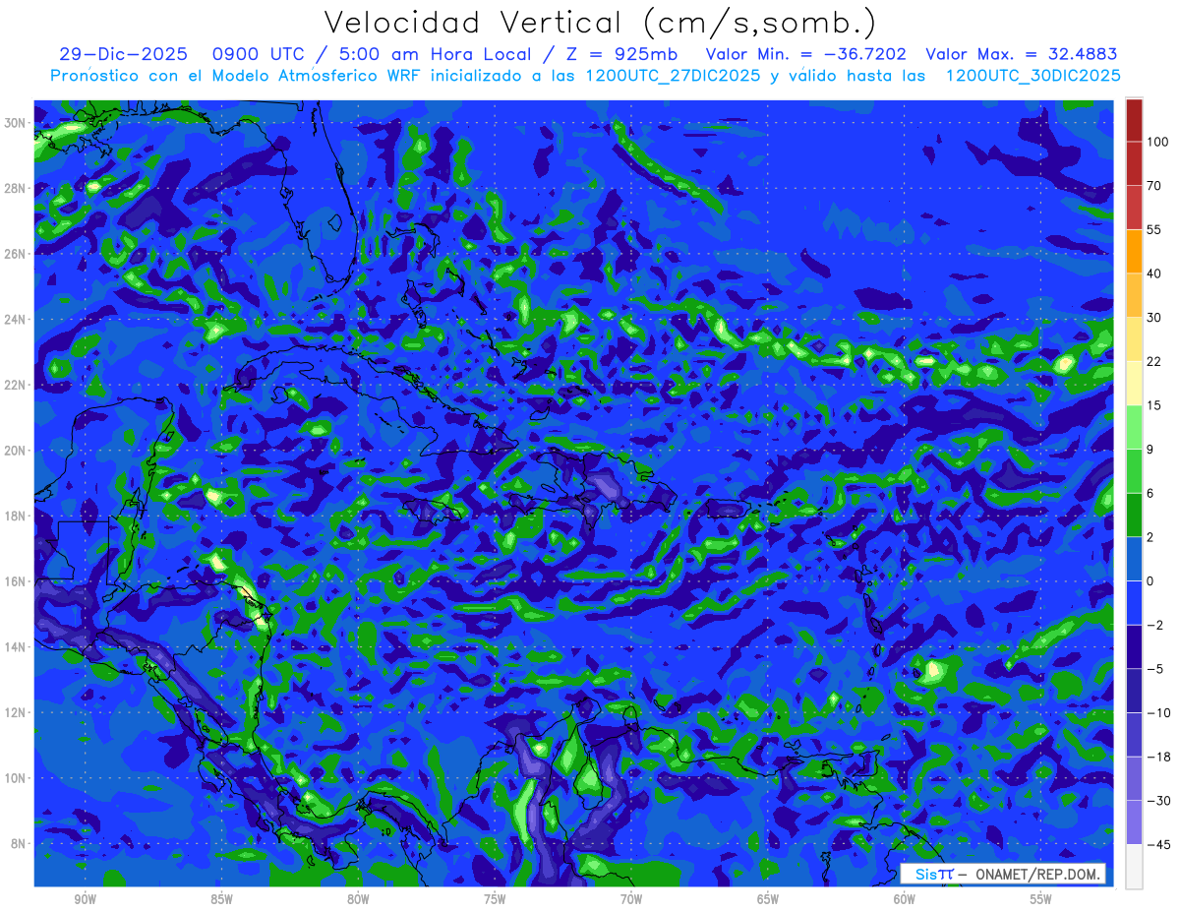Click the red legend band between 70 and 100

1134,163
